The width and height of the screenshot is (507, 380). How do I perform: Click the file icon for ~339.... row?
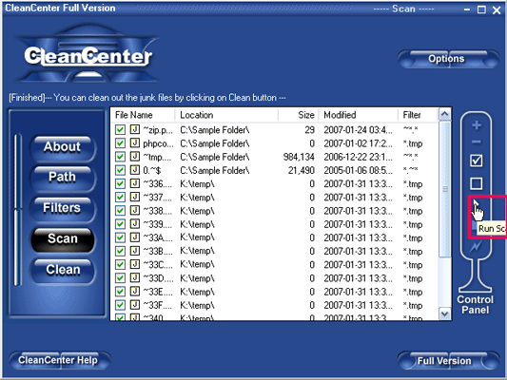135,224
